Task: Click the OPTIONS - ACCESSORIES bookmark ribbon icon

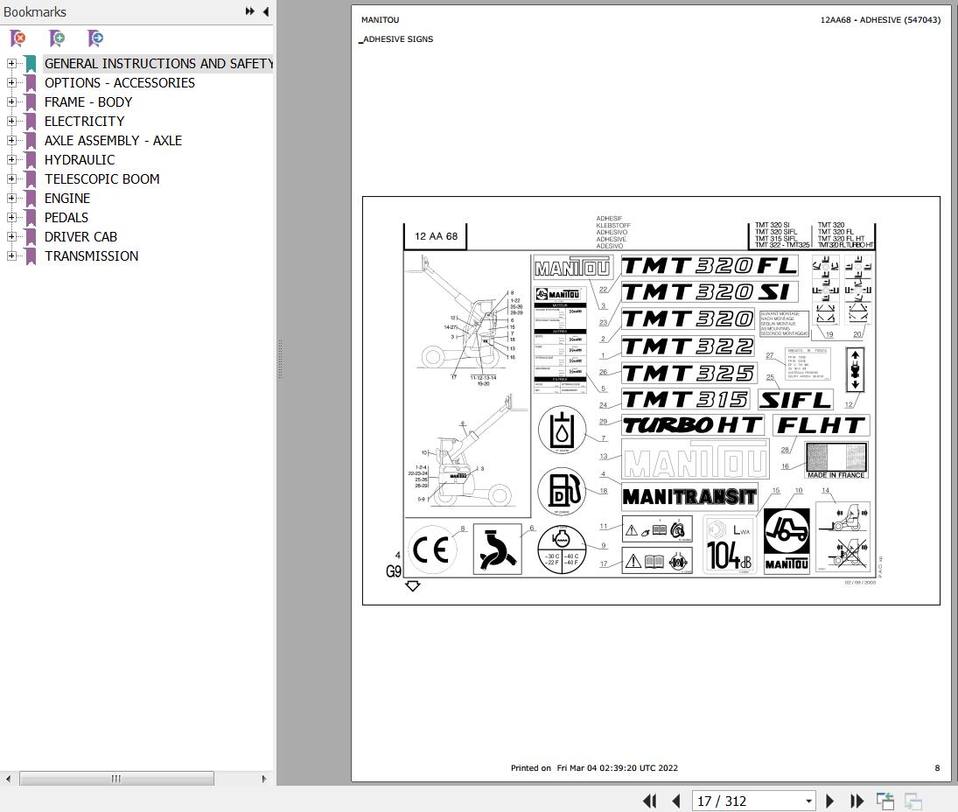Action: tap(31, 83)
